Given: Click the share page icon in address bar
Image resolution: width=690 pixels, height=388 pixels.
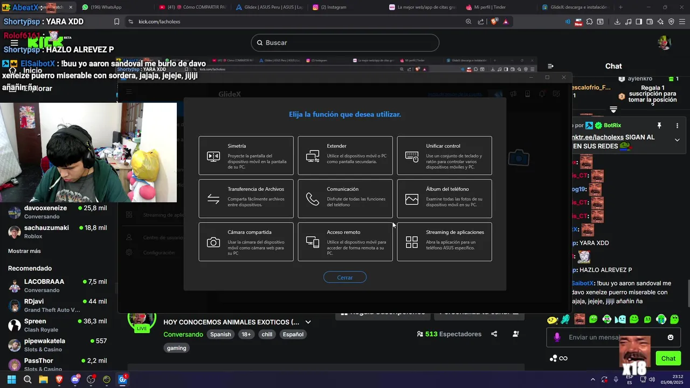Looking at the screenshot, I should (x=481, y=22).
